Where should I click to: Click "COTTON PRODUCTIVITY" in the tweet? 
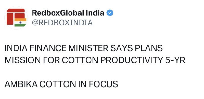(x=112, y=60)
